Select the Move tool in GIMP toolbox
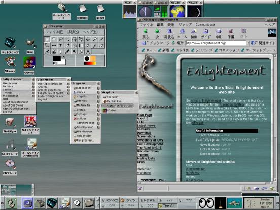Image resolution: width=280 pixels, height=210 pixels. coord(88,39)
